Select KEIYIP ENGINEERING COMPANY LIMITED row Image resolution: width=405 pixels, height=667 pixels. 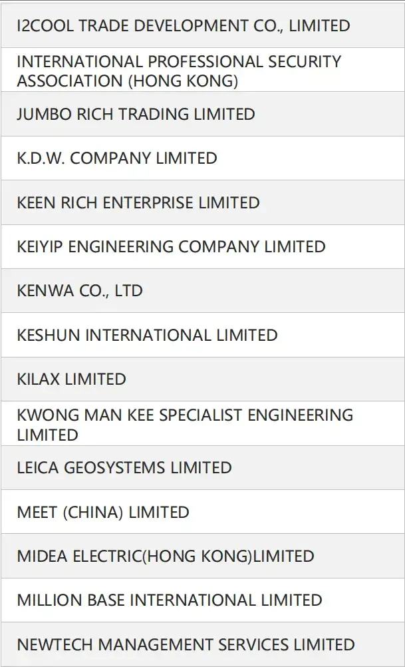coord(203,247)
